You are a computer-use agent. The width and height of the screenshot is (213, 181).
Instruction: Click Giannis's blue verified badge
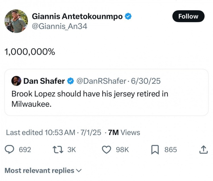pos(128,17)
